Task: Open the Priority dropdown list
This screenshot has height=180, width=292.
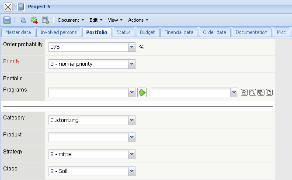Action: (132, 64)
